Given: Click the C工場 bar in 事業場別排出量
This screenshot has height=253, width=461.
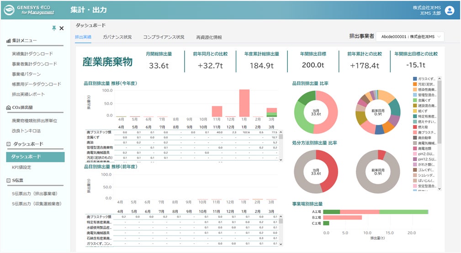Looking at the screenshot, I should click(326, 223).
